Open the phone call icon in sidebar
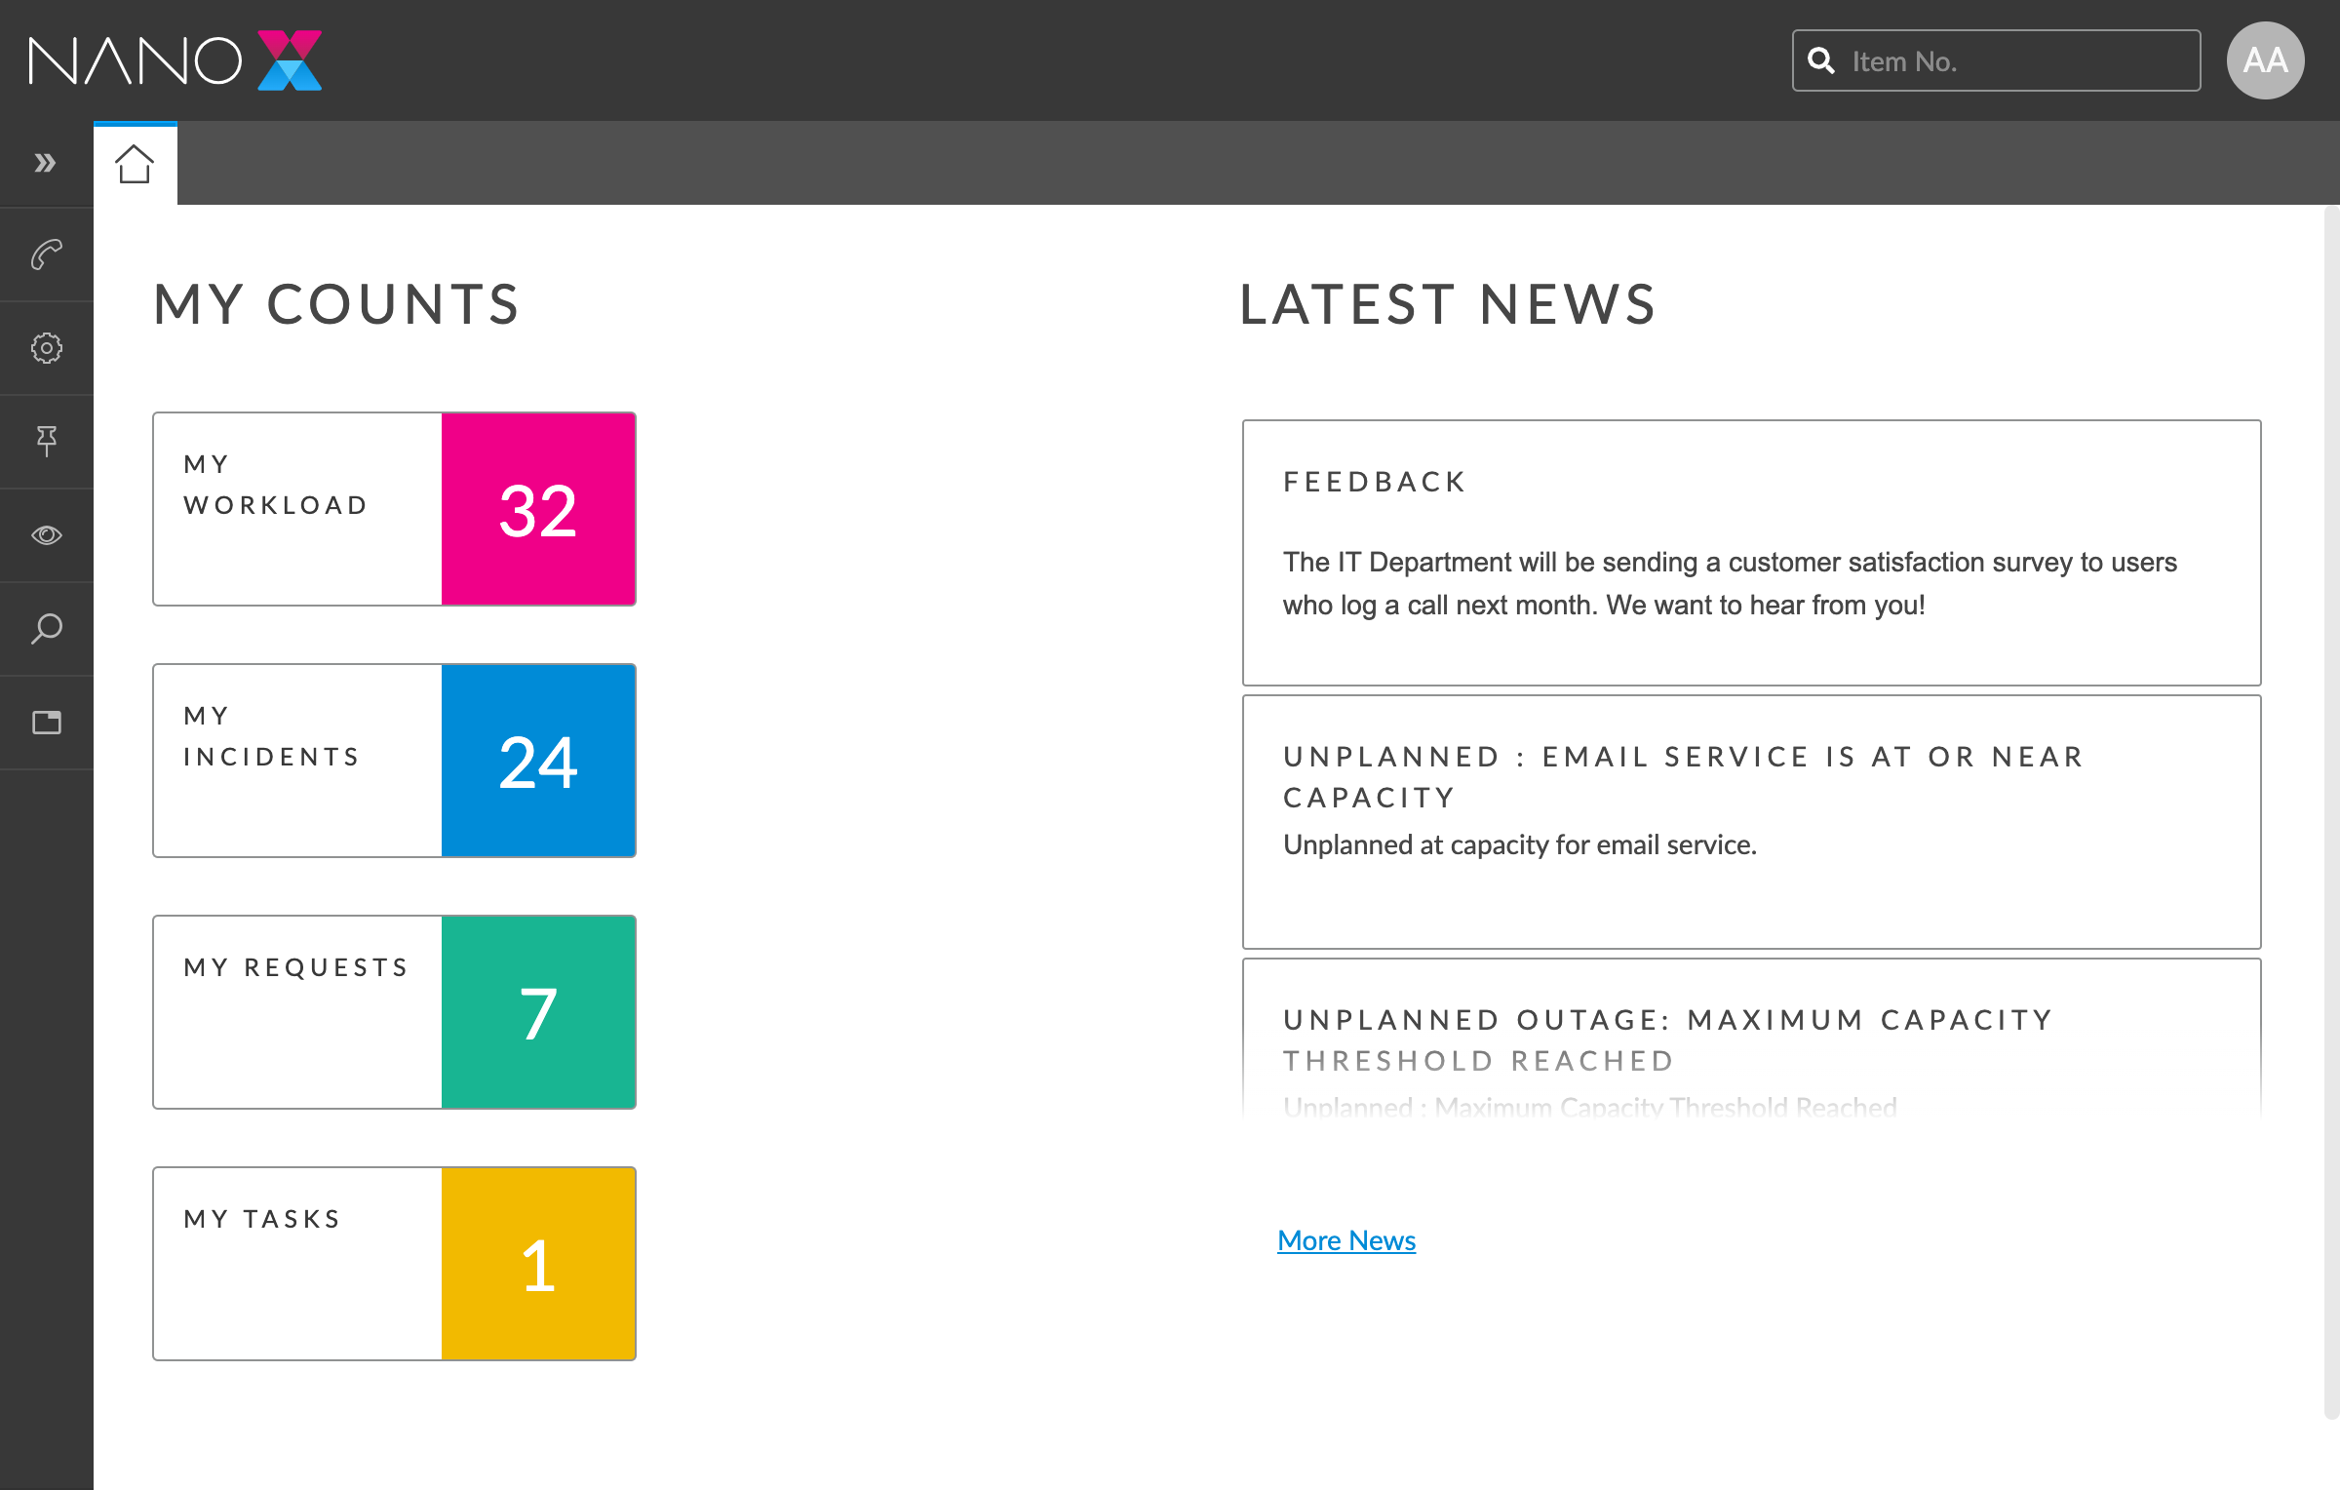The image size is (2340, 1490). 46,255
